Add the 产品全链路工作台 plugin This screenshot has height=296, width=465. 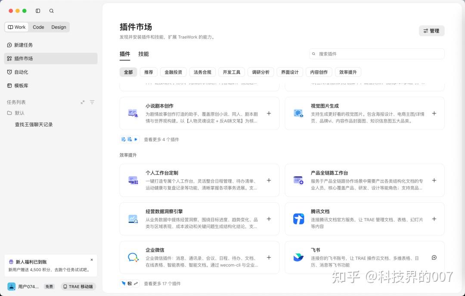tap(434, 180)
